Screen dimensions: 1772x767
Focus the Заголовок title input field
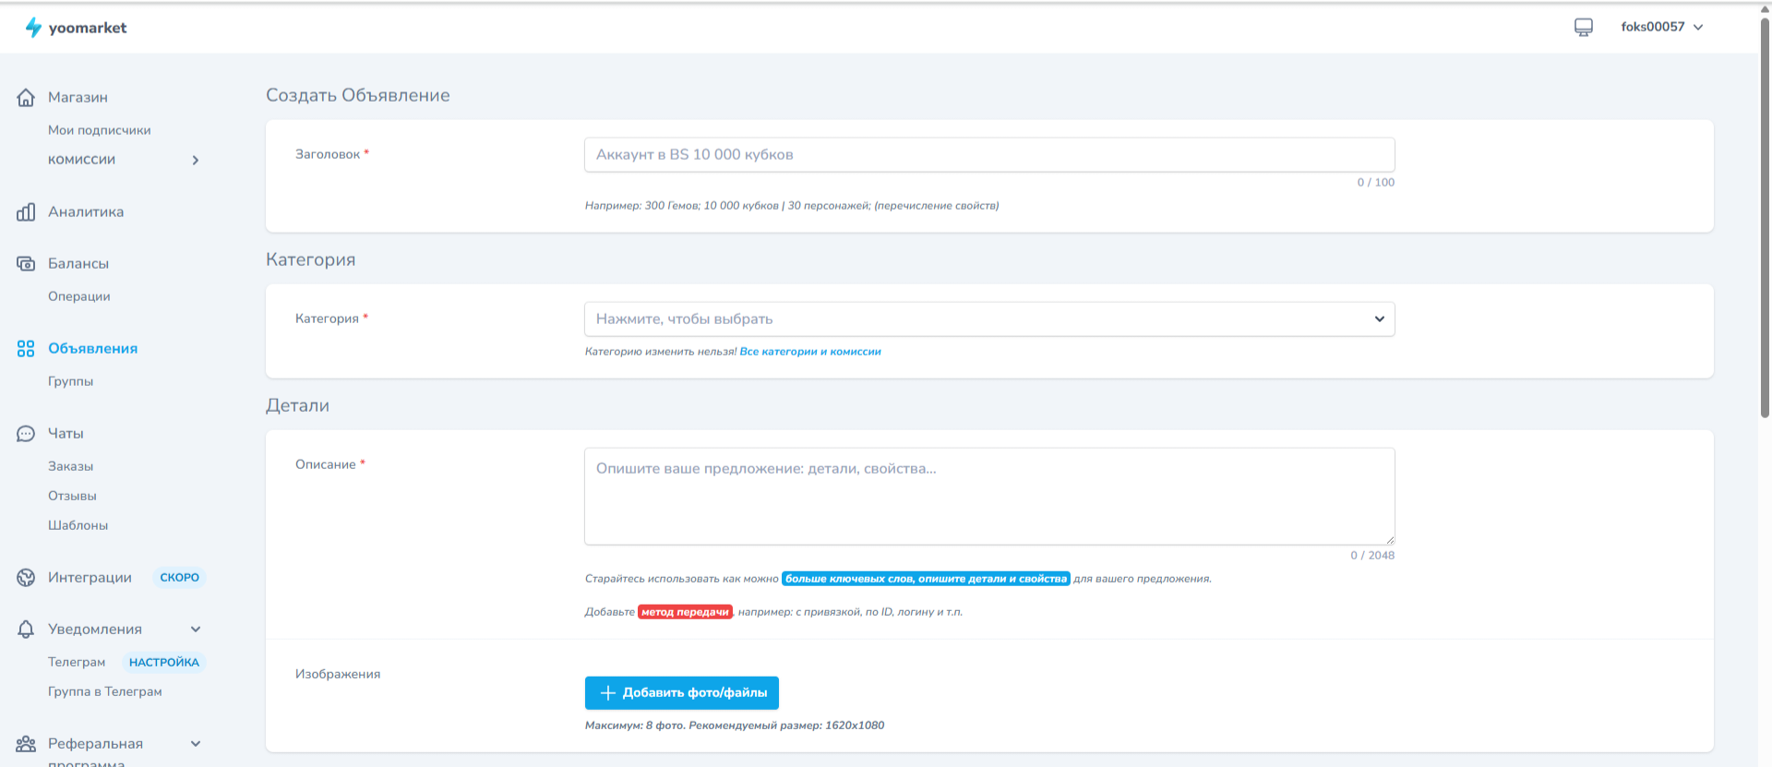[988, 155]
